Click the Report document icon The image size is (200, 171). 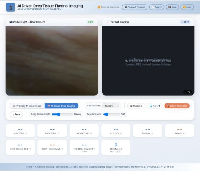coord(153,7)
